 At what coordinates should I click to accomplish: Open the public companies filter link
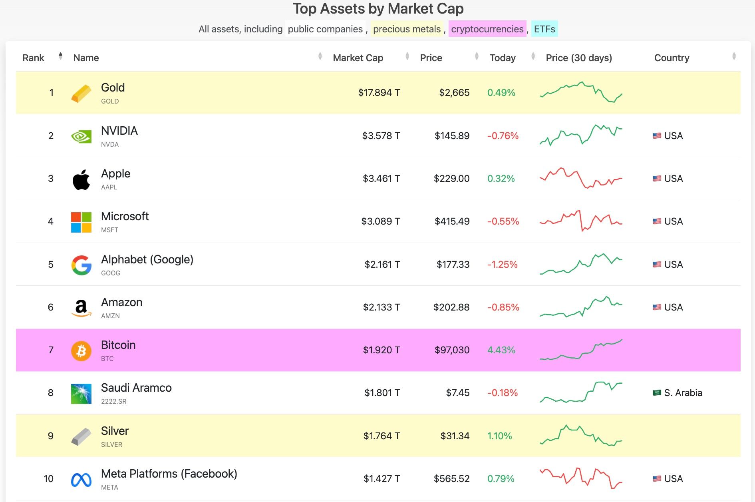tap(325, 29)
